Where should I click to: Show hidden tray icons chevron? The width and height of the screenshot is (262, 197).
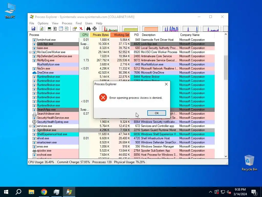click(x=211, y=192)
